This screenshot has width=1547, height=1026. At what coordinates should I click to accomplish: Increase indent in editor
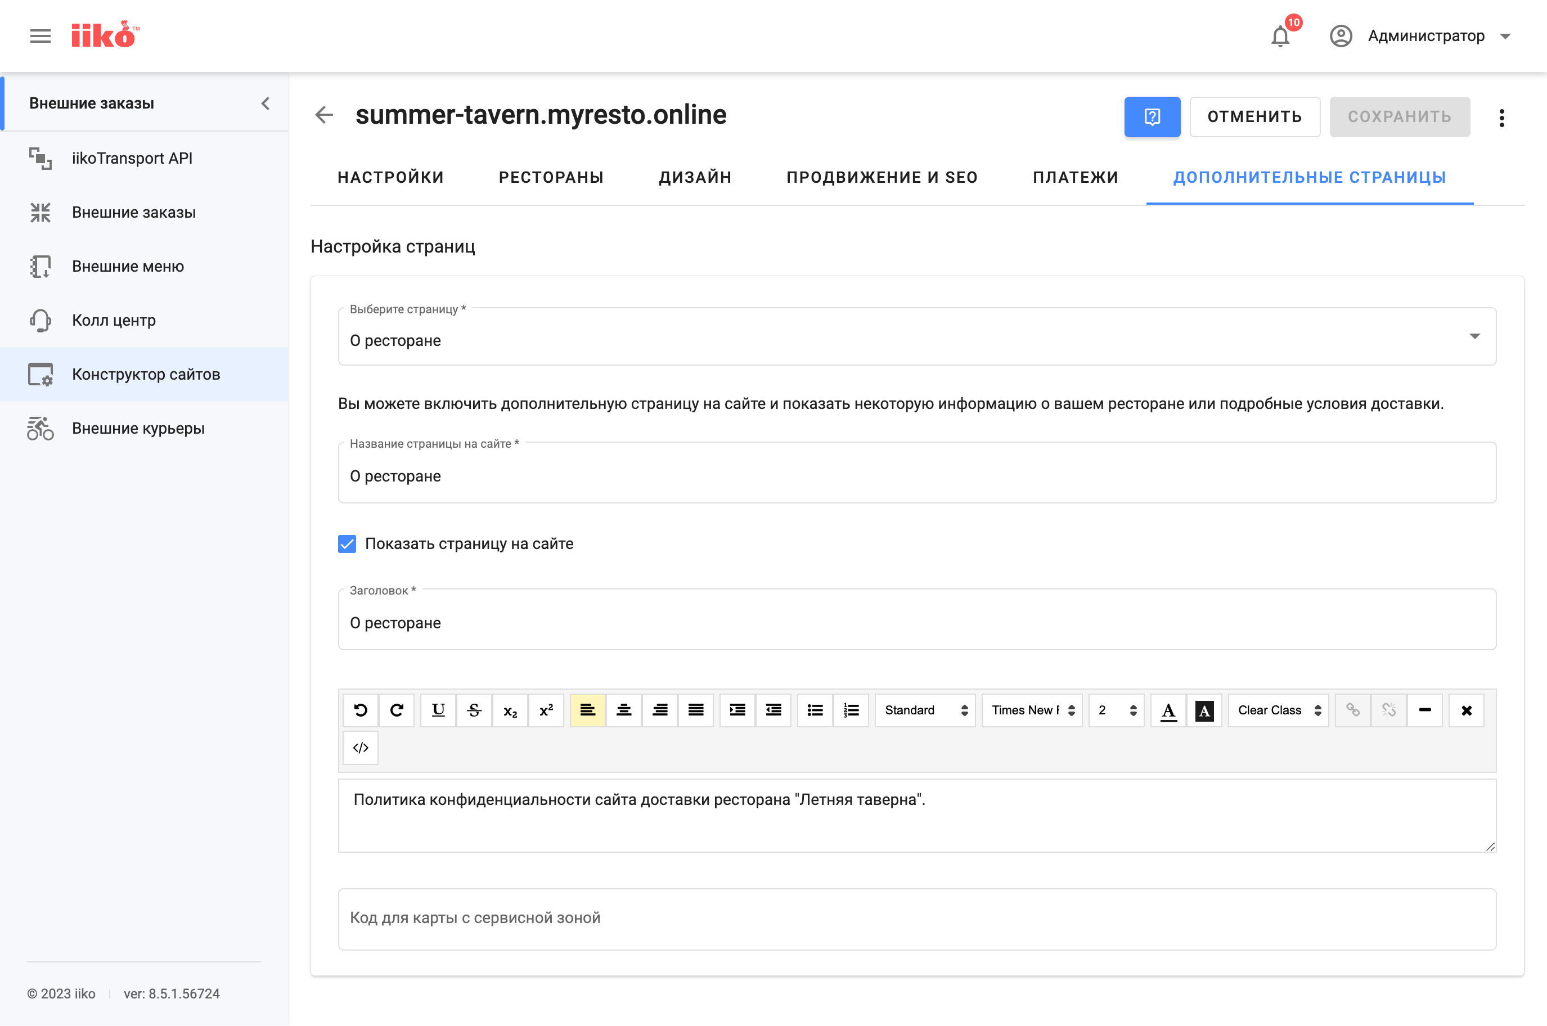(x=737, y=710)
